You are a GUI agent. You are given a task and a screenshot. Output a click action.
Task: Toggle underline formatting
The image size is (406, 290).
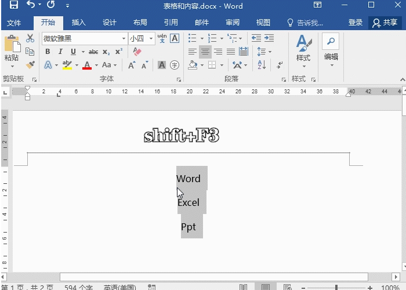point(73,52)
